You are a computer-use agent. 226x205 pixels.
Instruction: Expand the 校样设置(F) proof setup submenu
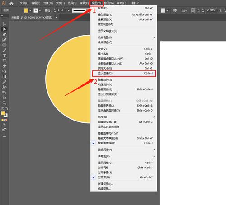(x=123, y=37)
